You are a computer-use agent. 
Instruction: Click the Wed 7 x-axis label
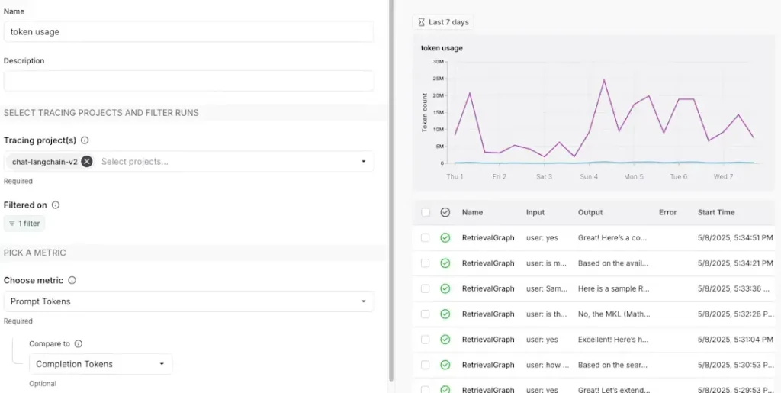coord(723,176)
